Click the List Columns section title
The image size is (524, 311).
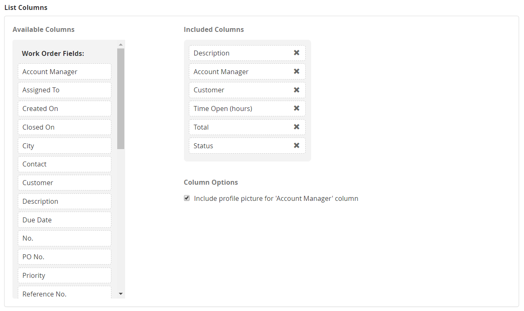26,7
